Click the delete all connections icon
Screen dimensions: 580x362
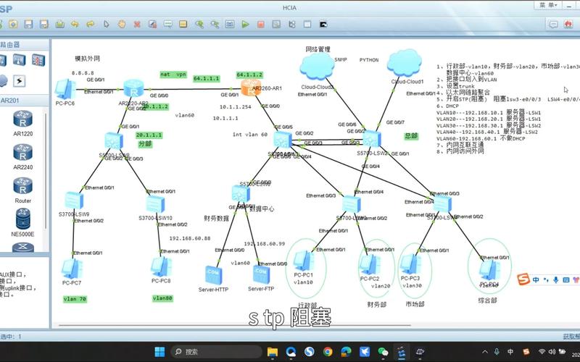(x=152, y=25)
